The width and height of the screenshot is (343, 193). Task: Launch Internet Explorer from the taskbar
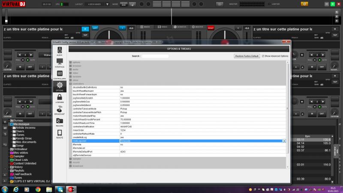16,189
